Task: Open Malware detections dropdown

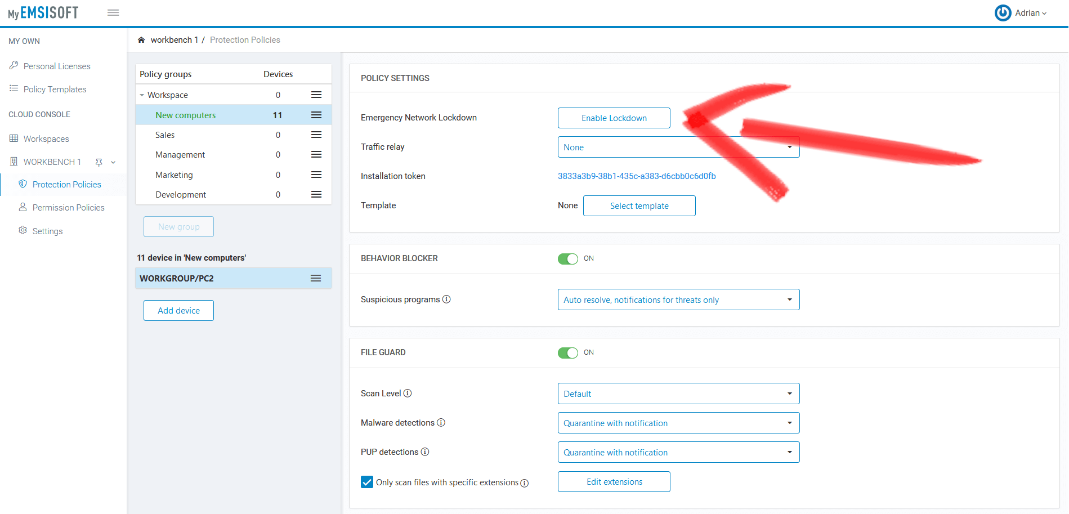Action: (x=678, y=423)
